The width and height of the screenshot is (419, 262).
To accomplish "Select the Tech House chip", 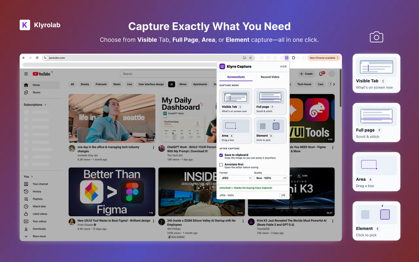I will tap(304, 84).
